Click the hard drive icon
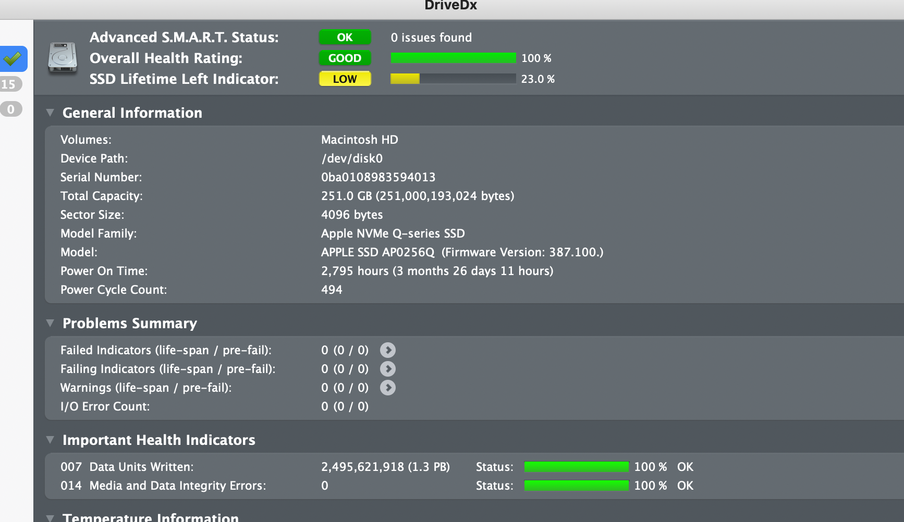 click(63, 58)
